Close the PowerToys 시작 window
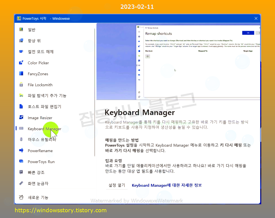275x218 pixels. click(x=256, y=18)
